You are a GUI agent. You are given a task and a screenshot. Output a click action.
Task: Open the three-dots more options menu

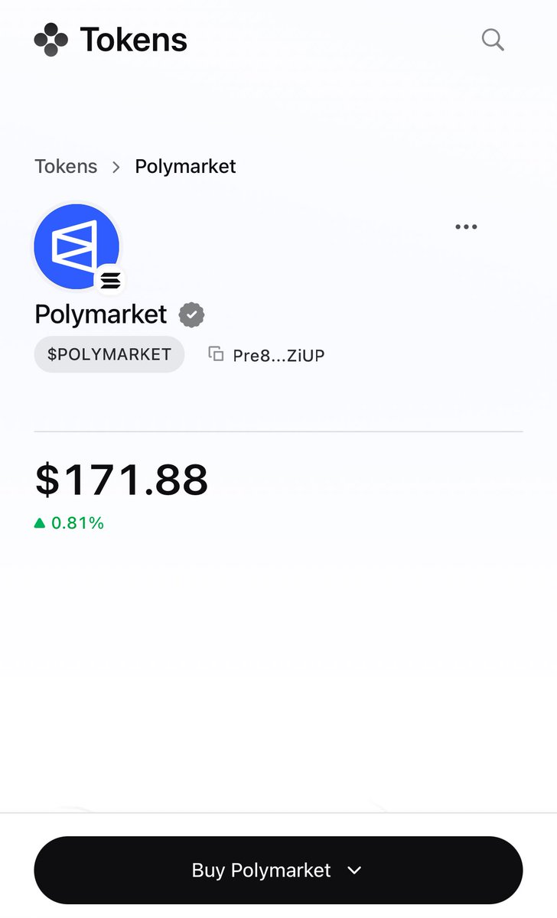466,226
